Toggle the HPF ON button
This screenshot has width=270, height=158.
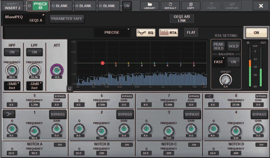point(12,52)
